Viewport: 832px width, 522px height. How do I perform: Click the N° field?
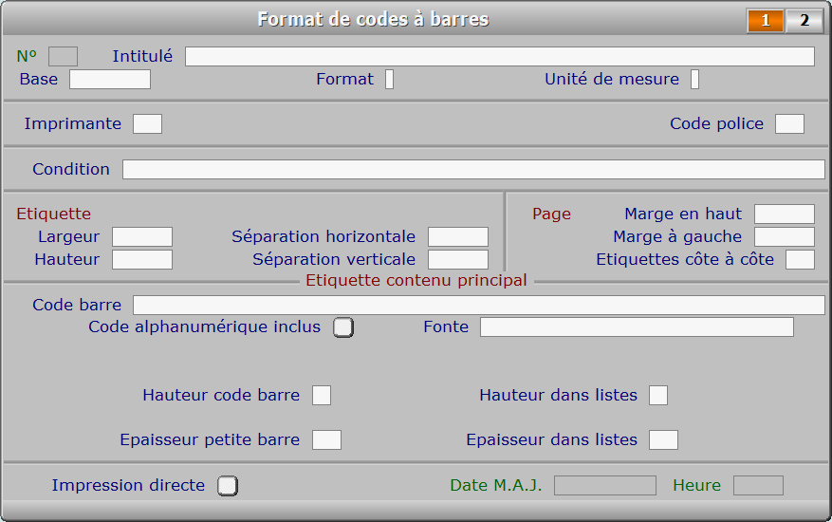pos(64,56)
